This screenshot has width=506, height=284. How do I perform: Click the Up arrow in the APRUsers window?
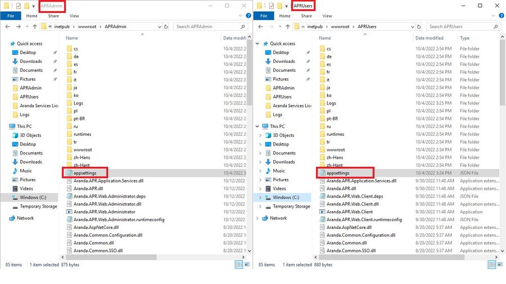point(287,26)
